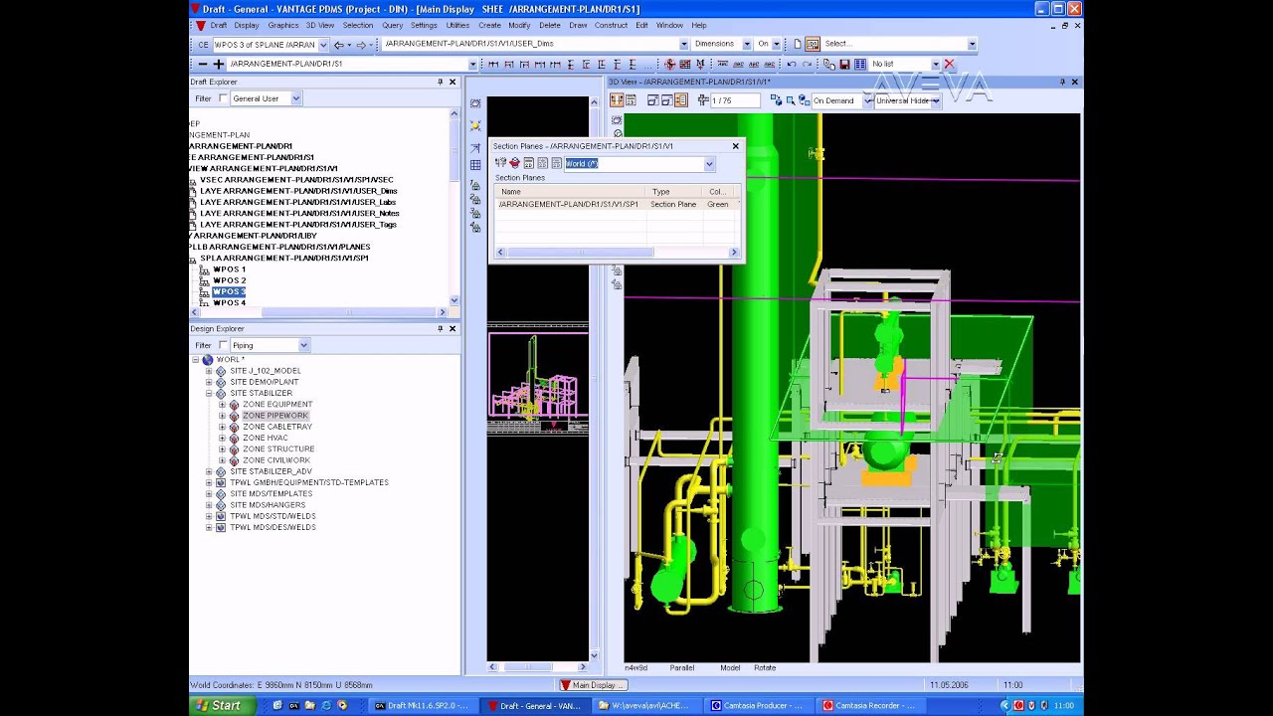The image size is (1273, 716).
Task: Open the Construct menu
Action: 612,25
